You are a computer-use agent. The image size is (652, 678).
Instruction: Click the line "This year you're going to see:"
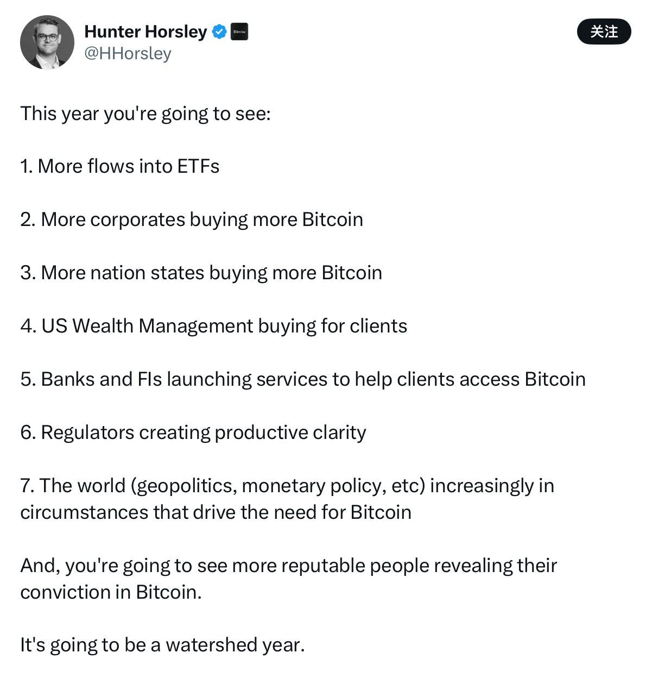(145, 114)
